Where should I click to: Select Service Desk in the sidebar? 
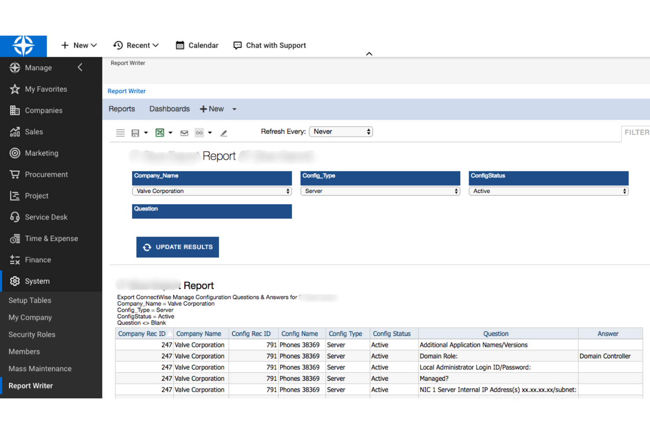(46, 217)
